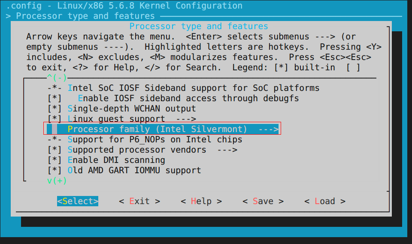Toggle Linux guest support checkbox

tap(55, 119)
